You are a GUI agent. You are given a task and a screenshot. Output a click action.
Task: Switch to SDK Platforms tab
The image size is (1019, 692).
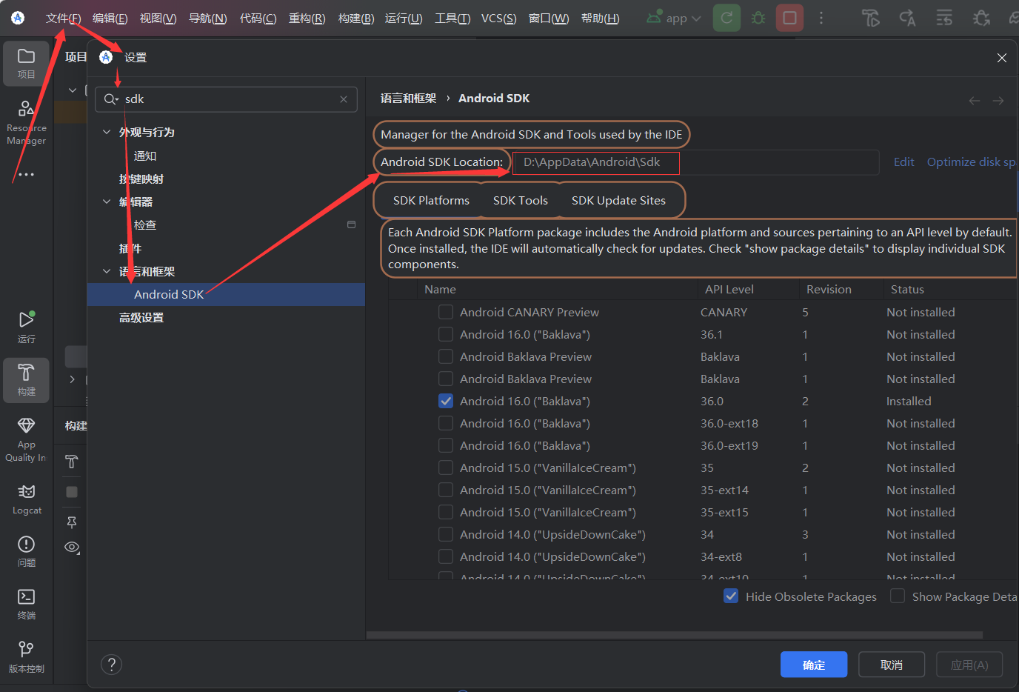coord(431,201)
